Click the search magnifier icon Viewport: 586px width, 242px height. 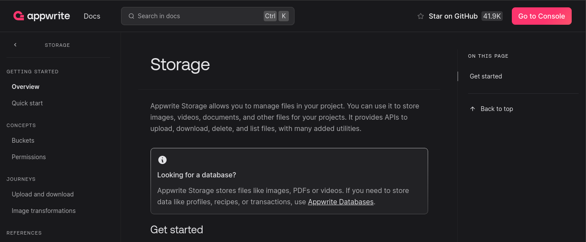click(131, 16)
